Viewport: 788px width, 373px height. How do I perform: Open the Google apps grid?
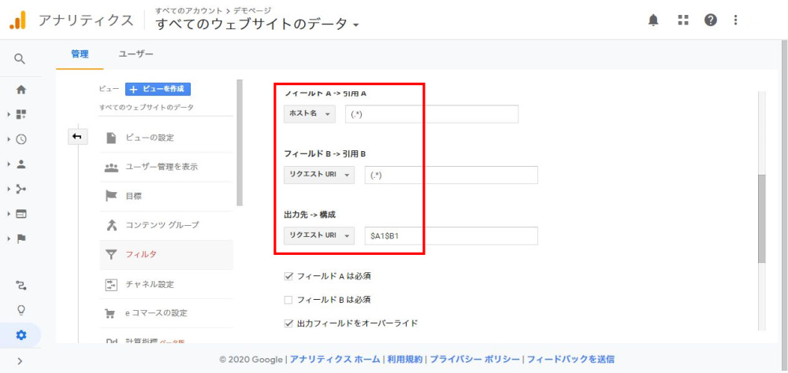683,20
